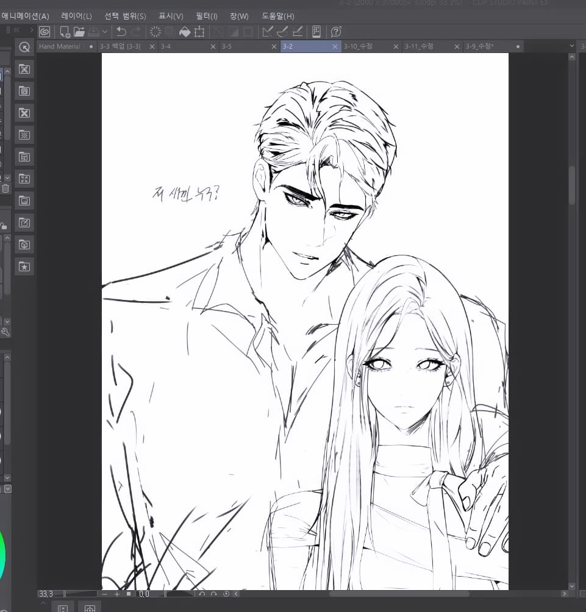The image size is (586, 612).
Task: Expand the canvas tab overflow list
Action: click(571, 46)
